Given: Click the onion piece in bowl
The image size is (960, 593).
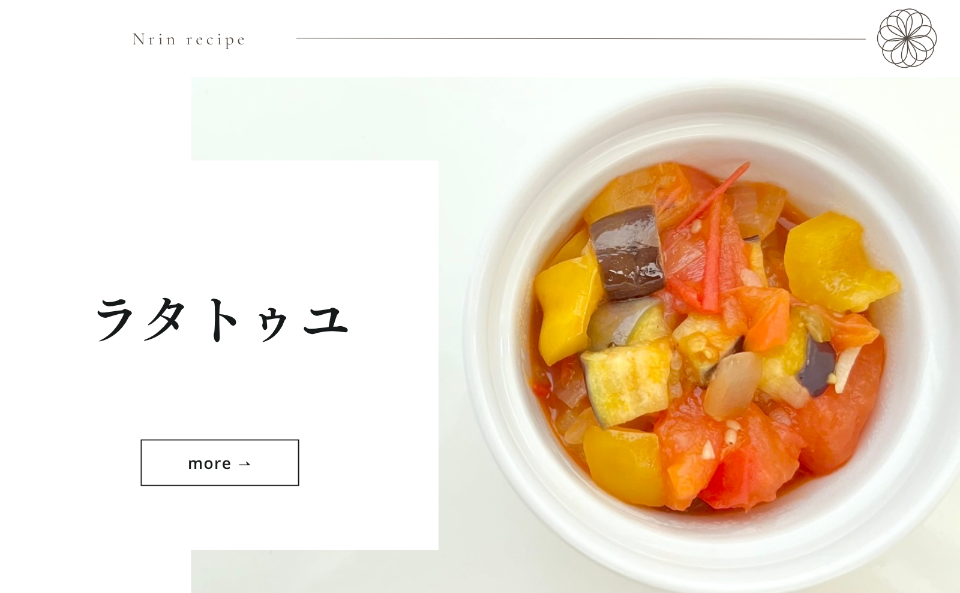Looking at the screenshot, I should click(732, 384).
